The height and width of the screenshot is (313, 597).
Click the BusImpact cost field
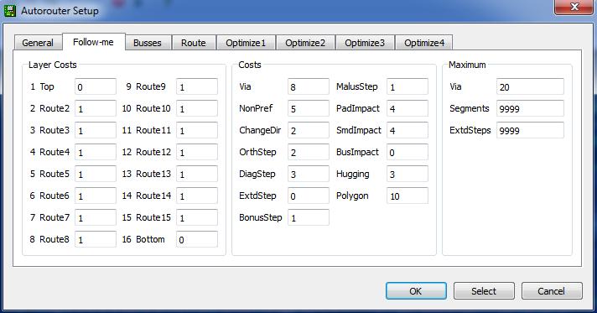[408, 152]
